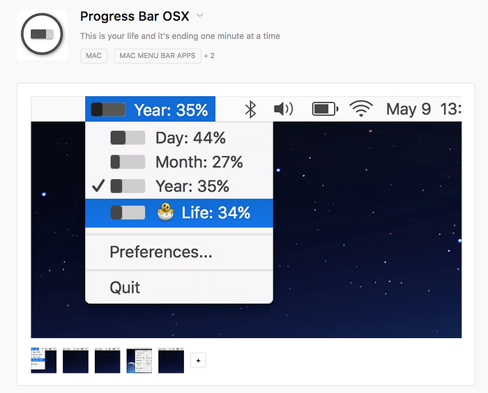Screen dimensions: 488x393
Task: Select Day: 44% display mode
Action: point(179,137)
